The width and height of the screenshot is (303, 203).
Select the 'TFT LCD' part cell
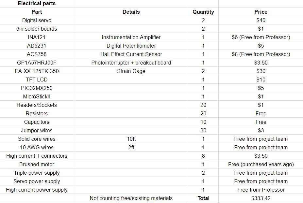click(37, 80)
